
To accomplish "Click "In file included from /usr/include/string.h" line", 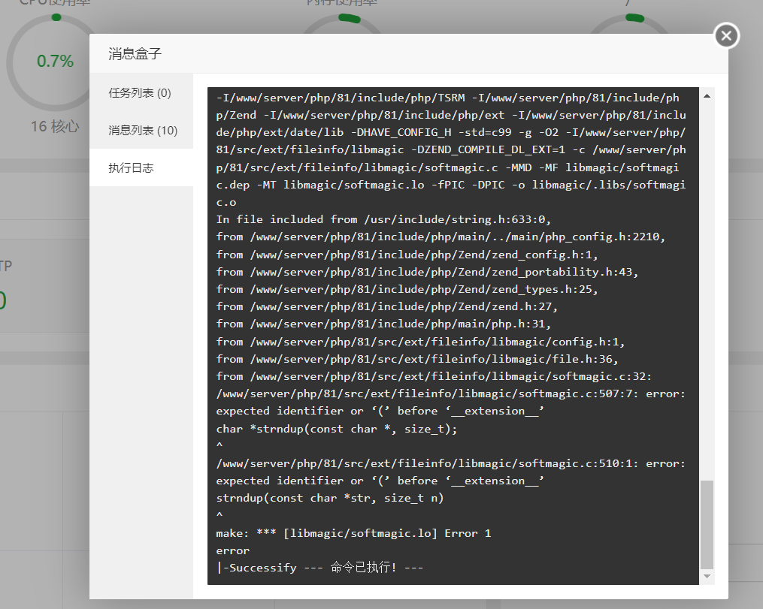I will (x=383, y=220).
